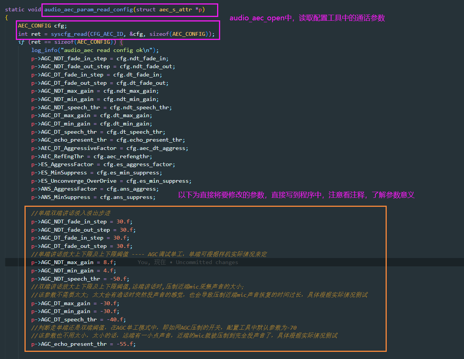Place cursor on the cfg.ndt_max_gain line

tap(95, 91)
